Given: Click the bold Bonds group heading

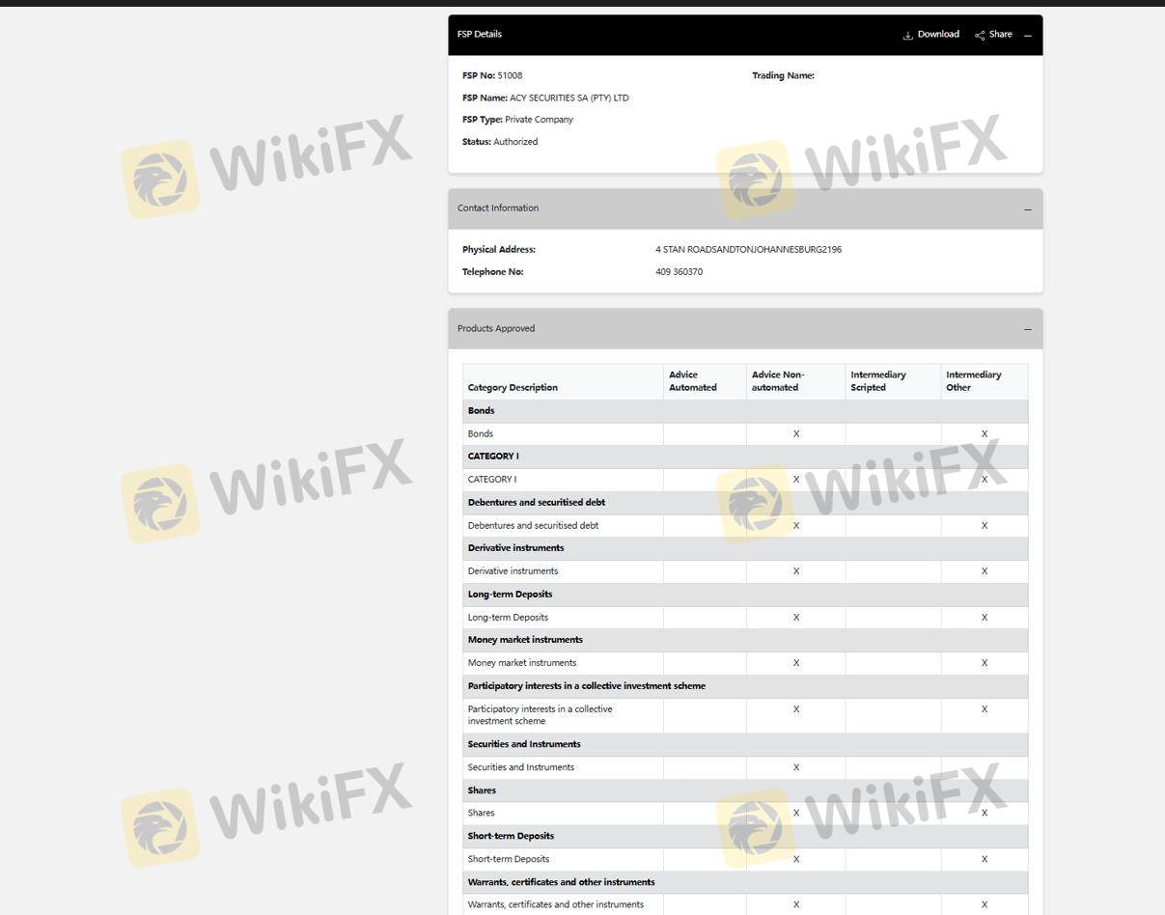Looking at the screenshot, I should [x=482, y=410].
